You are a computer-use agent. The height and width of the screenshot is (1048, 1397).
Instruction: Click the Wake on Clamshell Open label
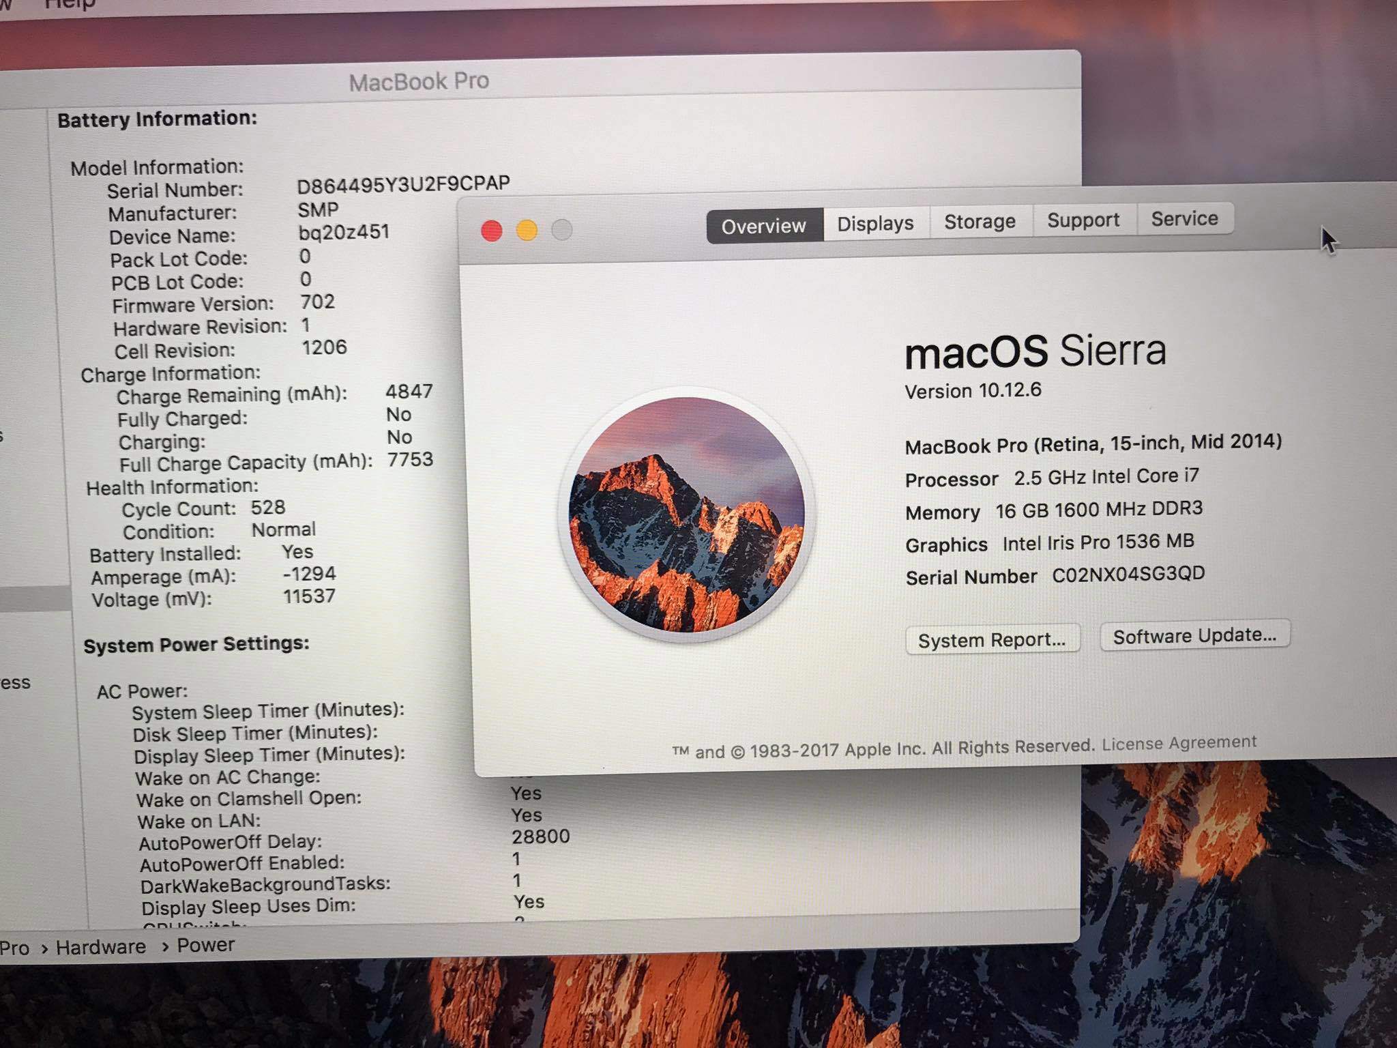[248, 798]
